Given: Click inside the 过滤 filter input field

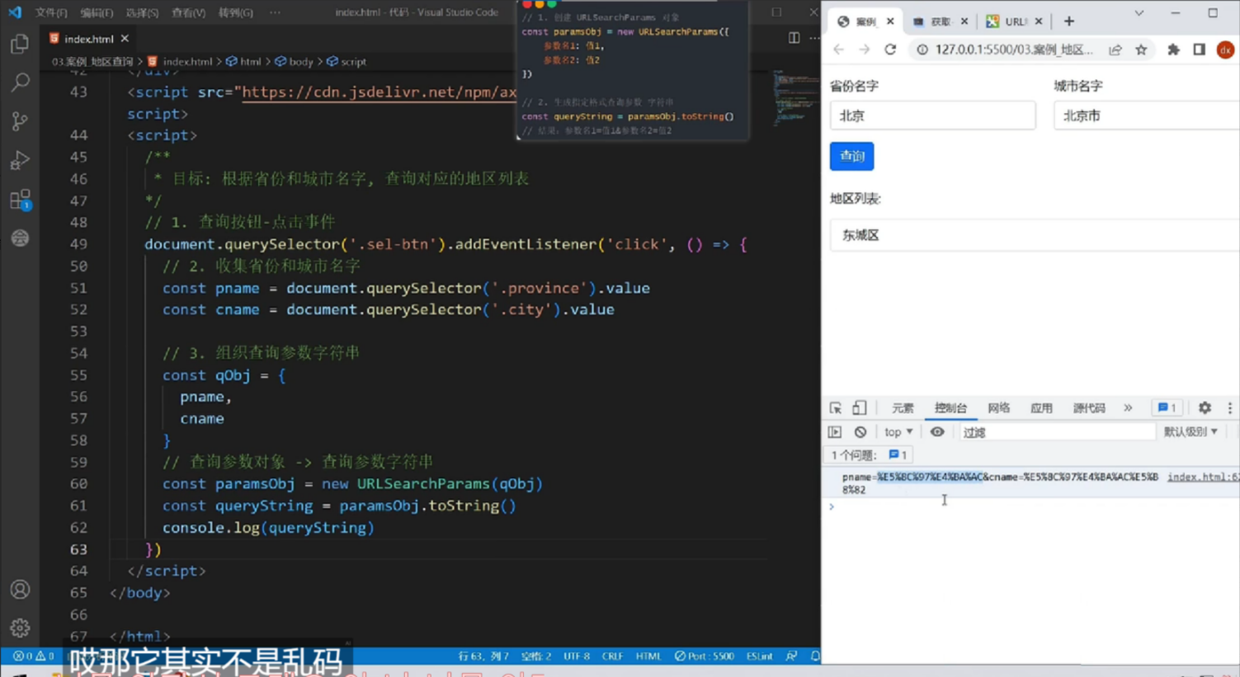Looking at the screenshot, I should click(x=1058, y=431).
